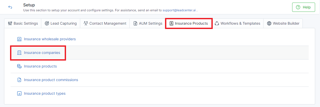Click the Insurance Products receipt icon
The width and height of the screenshot is (320, 107).
click(171, 23)
